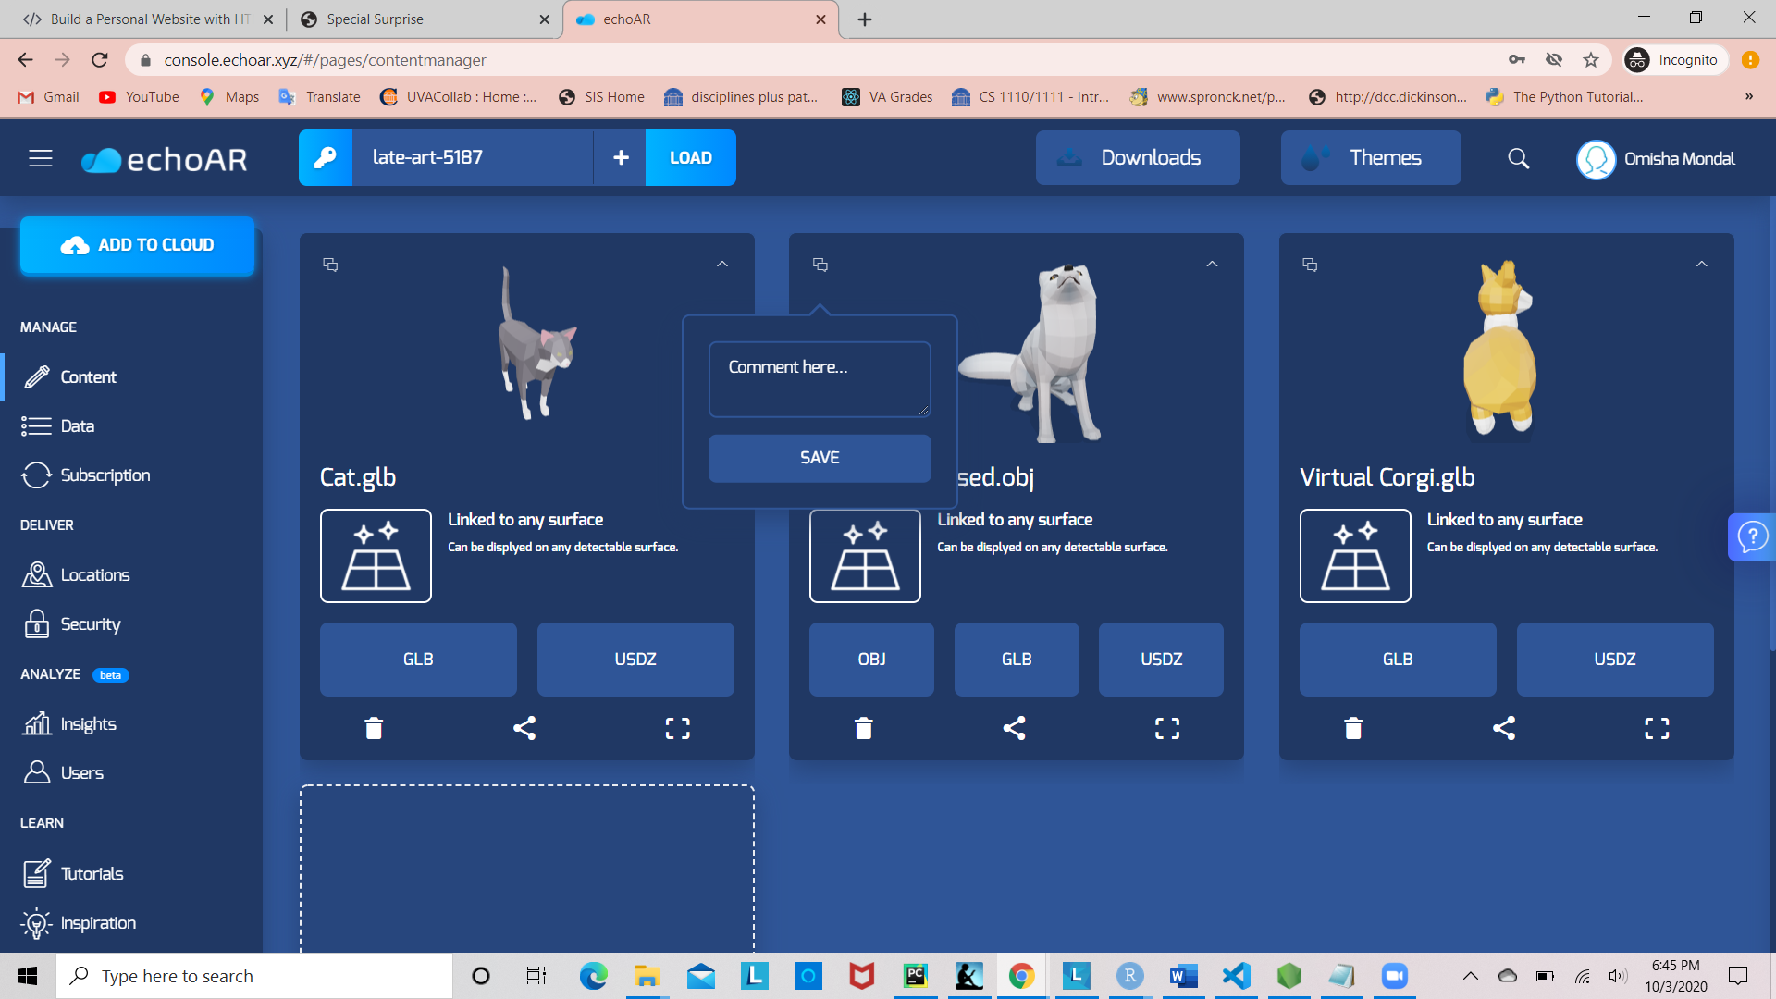
Task: Open Data in the Manage sidebar
Action: (x=78, y=426)
